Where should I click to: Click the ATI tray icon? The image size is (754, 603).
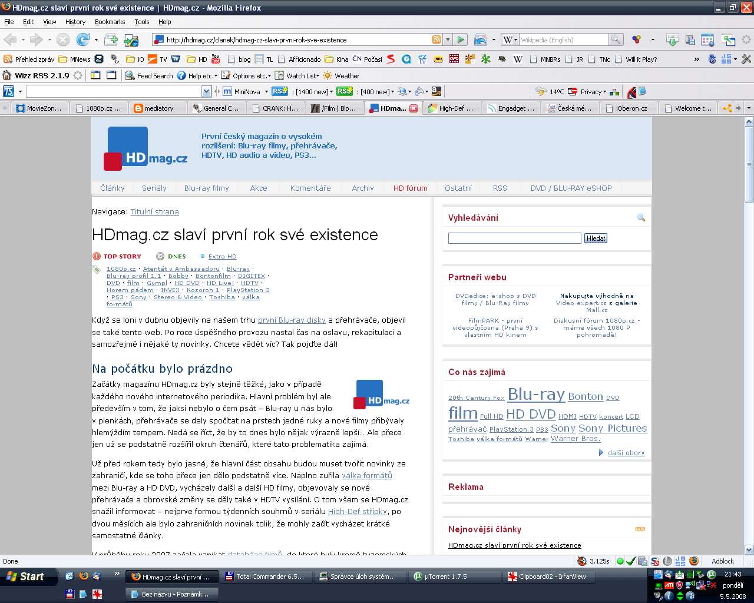coord(669,585)
